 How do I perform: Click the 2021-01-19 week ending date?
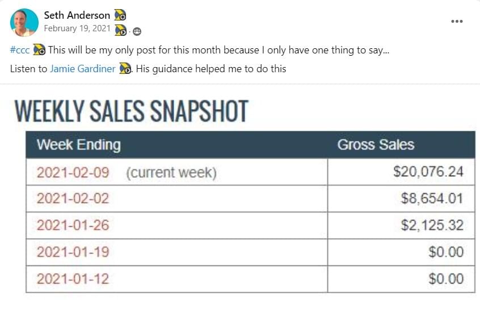pos(73,252)
